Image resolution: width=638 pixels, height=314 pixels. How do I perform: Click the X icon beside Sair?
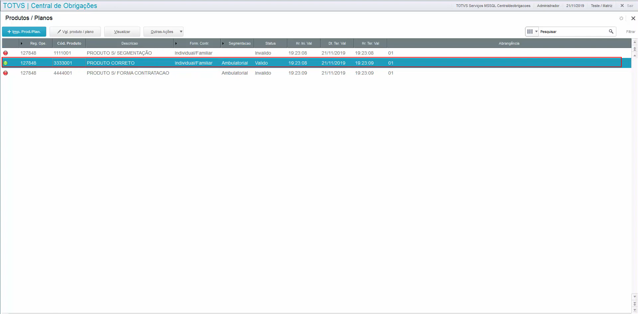tap(622, 6)
